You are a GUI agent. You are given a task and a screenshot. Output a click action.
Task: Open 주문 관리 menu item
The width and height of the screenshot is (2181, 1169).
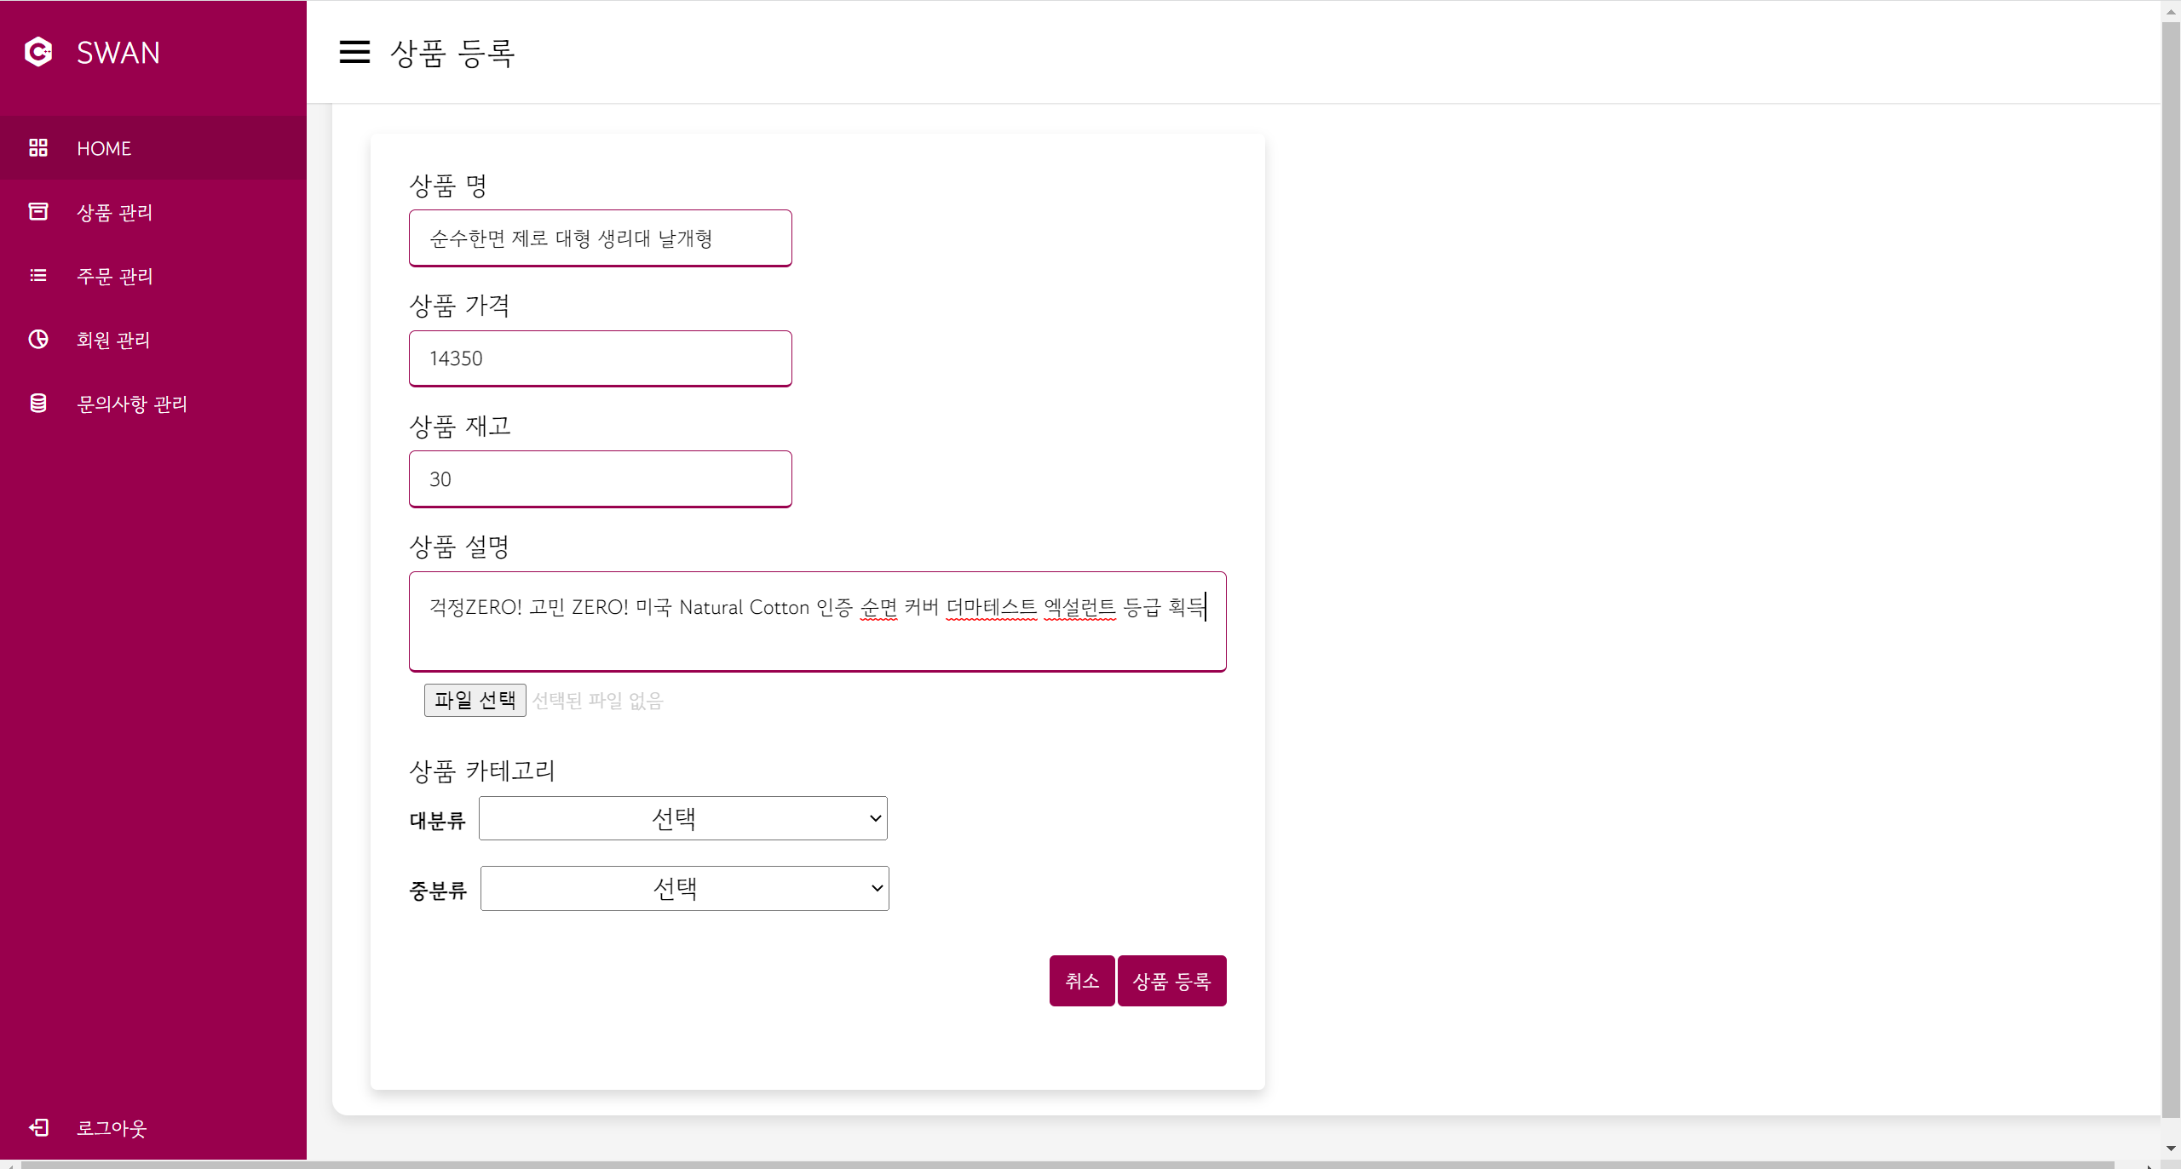click(x=115, y=276)
